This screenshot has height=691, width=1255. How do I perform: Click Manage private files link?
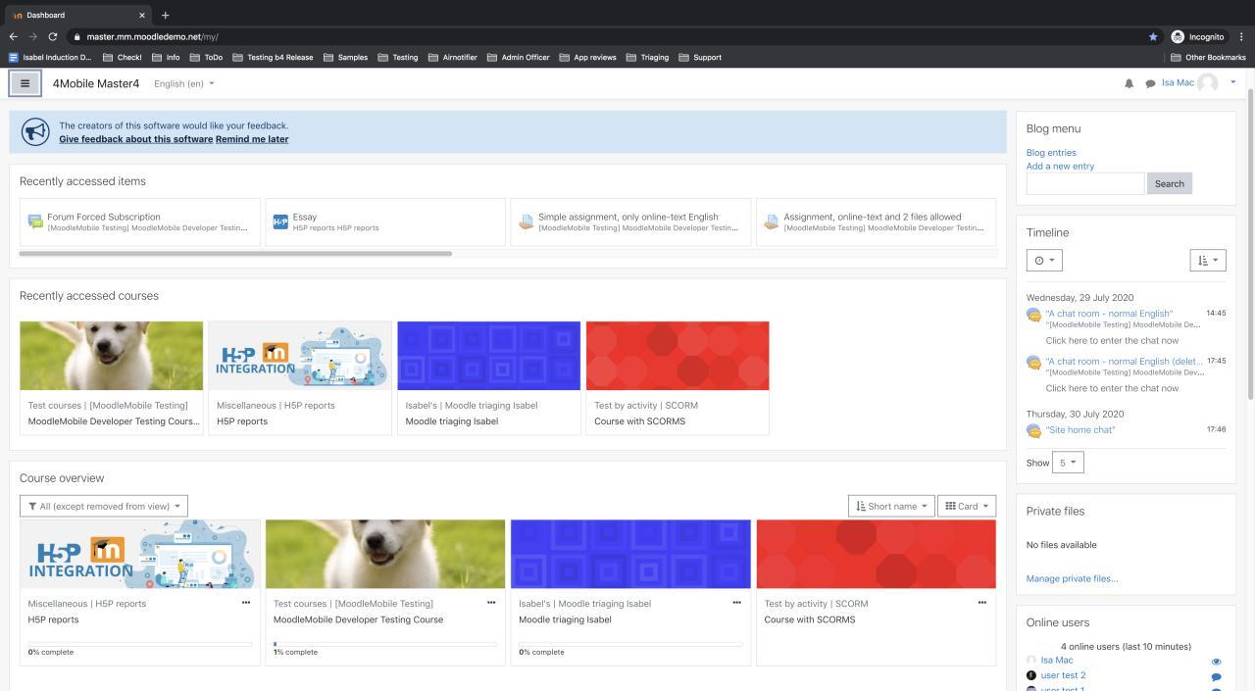coord(1072,578)
